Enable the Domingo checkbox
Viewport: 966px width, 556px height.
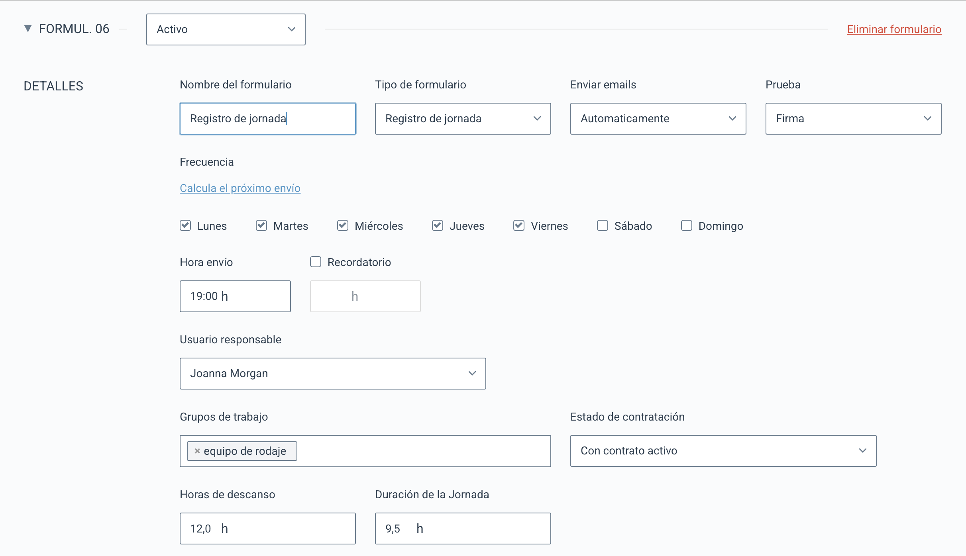pos(687,226)
